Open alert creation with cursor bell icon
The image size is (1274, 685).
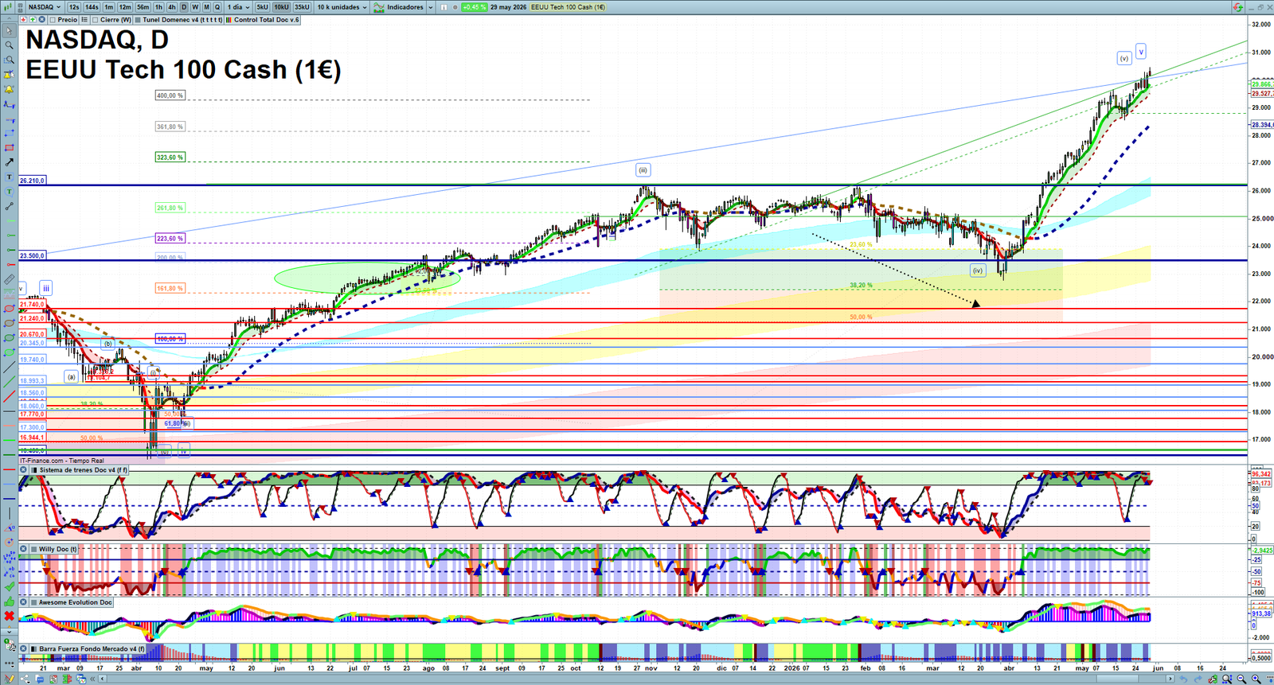coord(9,74)
